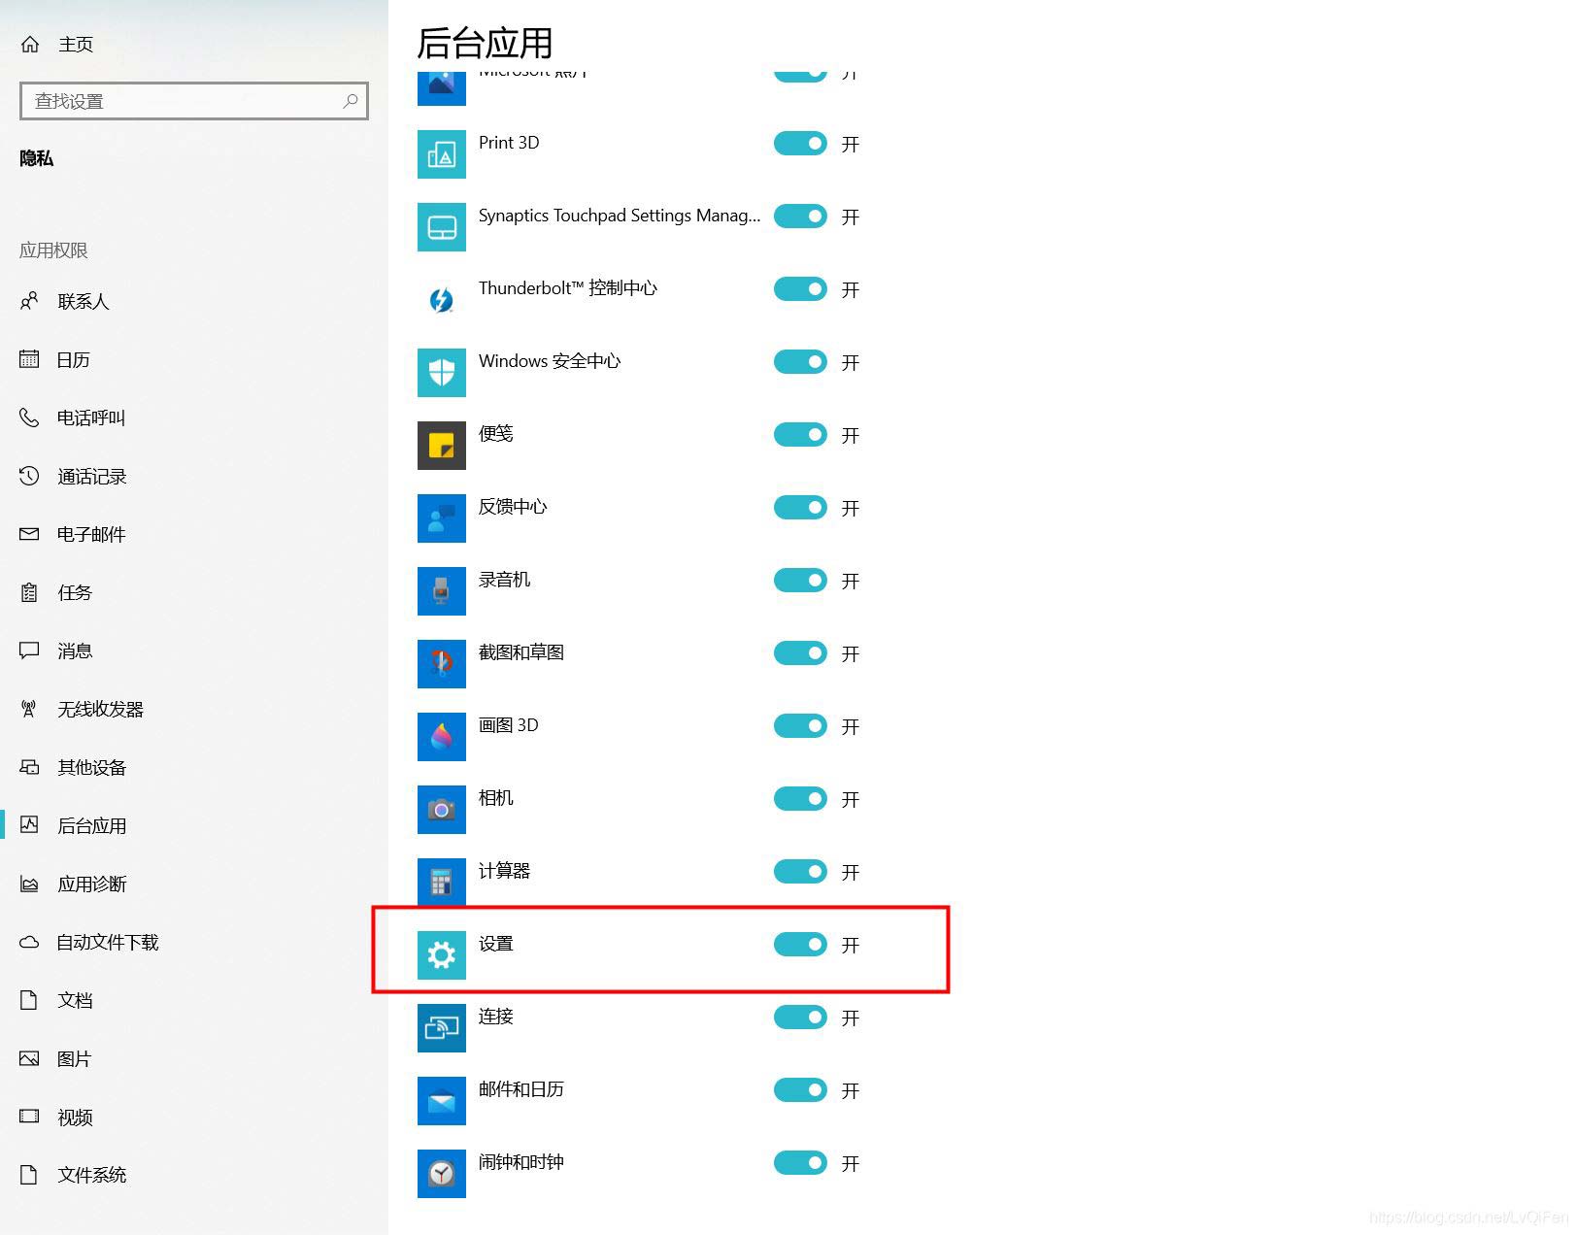Switch off 便笺 background toggle
The image size is (1577, 1235).
click(x=800, y=435)
